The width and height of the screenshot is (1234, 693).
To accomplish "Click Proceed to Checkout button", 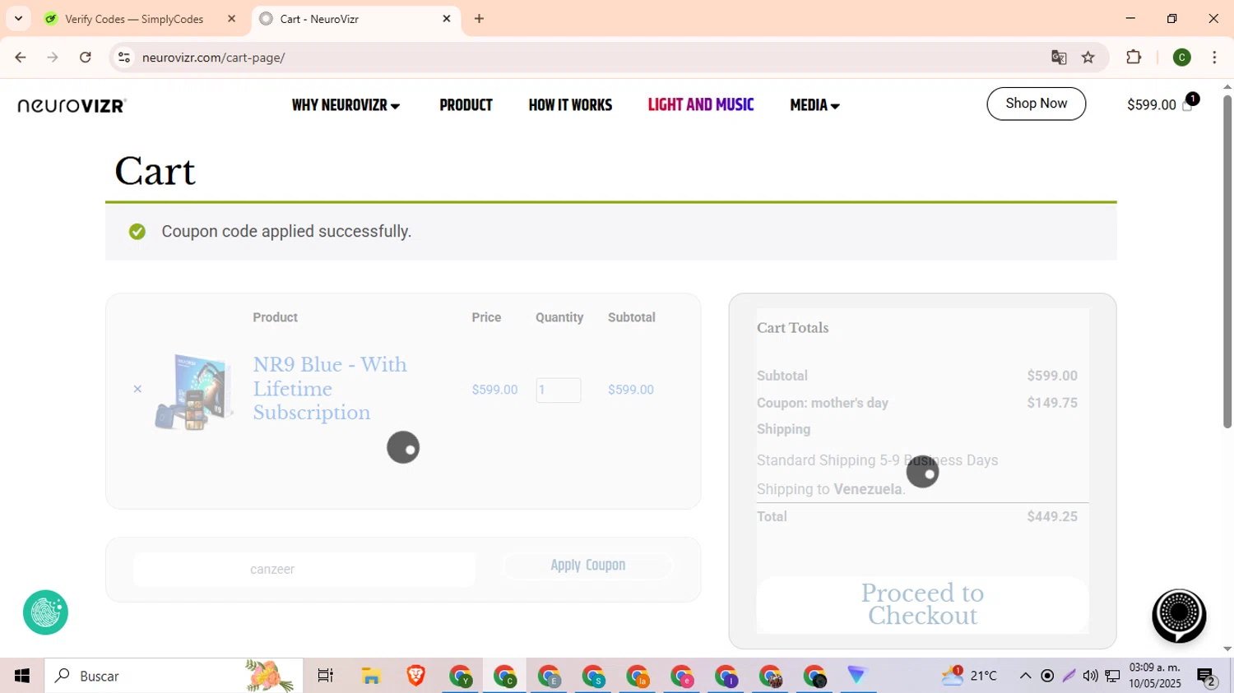I will (922, 604).
